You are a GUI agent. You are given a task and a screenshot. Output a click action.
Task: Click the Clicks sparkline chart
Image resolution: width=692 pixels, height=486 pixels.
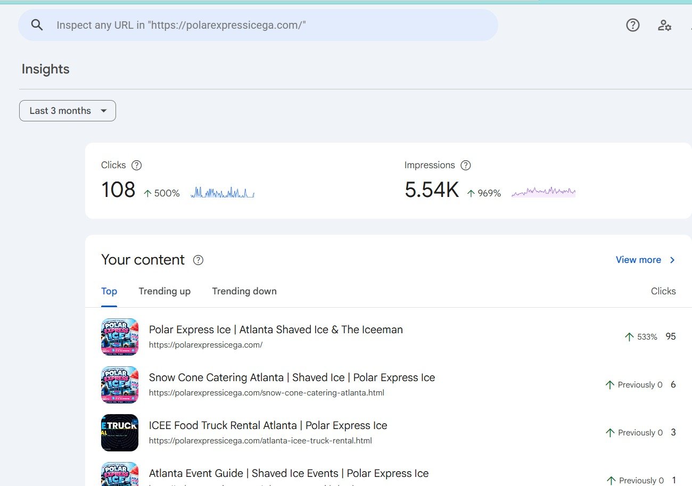pyautogui.click(x=223, y=192)
